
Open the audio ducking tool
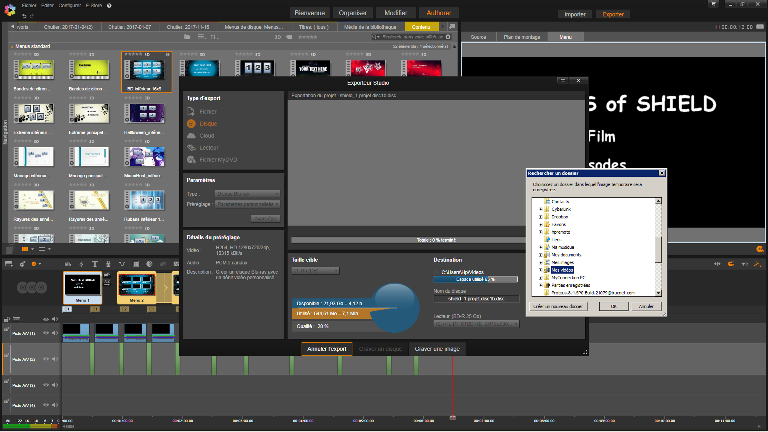click(x=122, y=264)
